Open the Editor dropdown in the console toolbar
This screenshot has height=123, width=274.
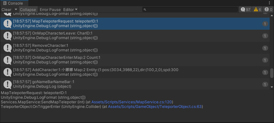click(70, 10)
